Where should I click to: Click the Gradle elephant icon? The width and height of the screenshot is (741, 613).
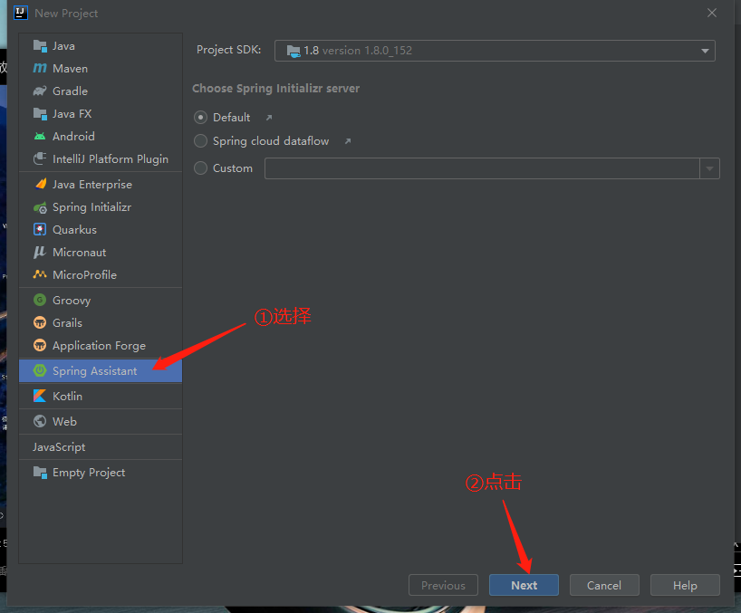click(40, 91)
